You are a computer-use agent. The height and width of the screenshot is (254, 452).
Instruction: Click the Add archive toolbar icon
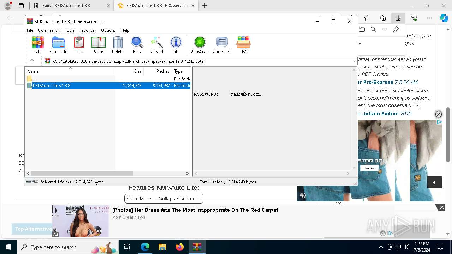pos(38,45)
